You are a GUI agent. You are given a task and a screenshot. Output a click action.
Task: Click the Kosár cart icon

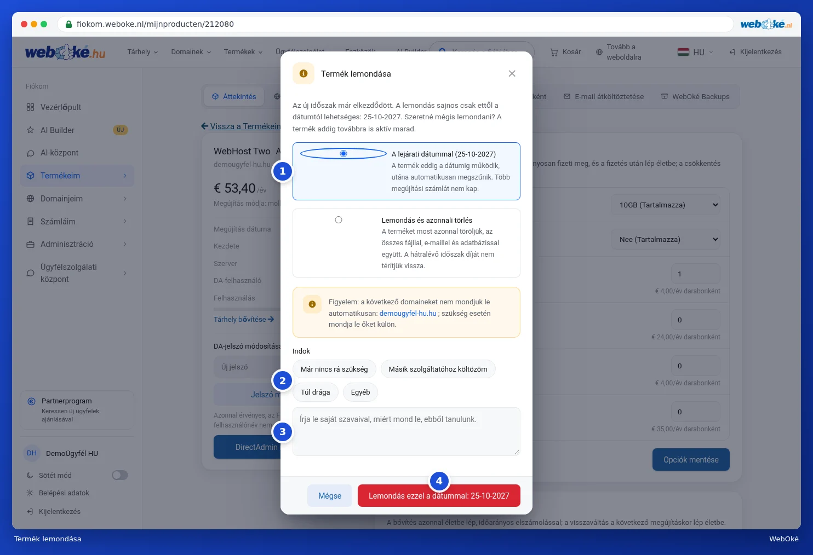pyautogui.click(x=554, y=52)
